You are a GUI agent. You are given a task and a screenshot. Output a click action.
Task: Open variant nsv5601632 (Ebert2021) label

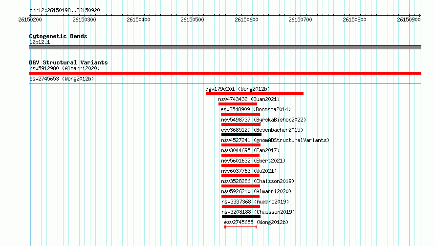pos(253,161)
